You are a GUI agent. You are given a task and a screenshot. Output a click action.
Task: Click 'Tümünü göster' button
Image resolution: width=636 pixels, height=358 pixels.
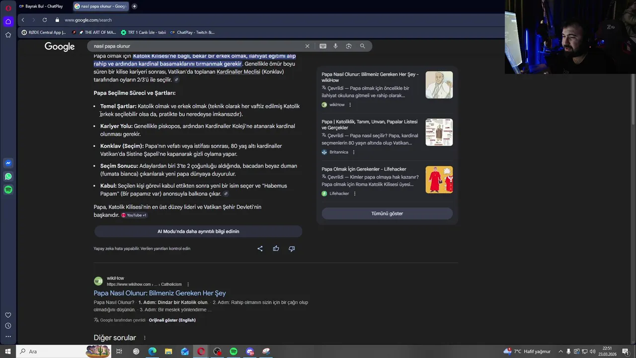[x=387, y=213]
